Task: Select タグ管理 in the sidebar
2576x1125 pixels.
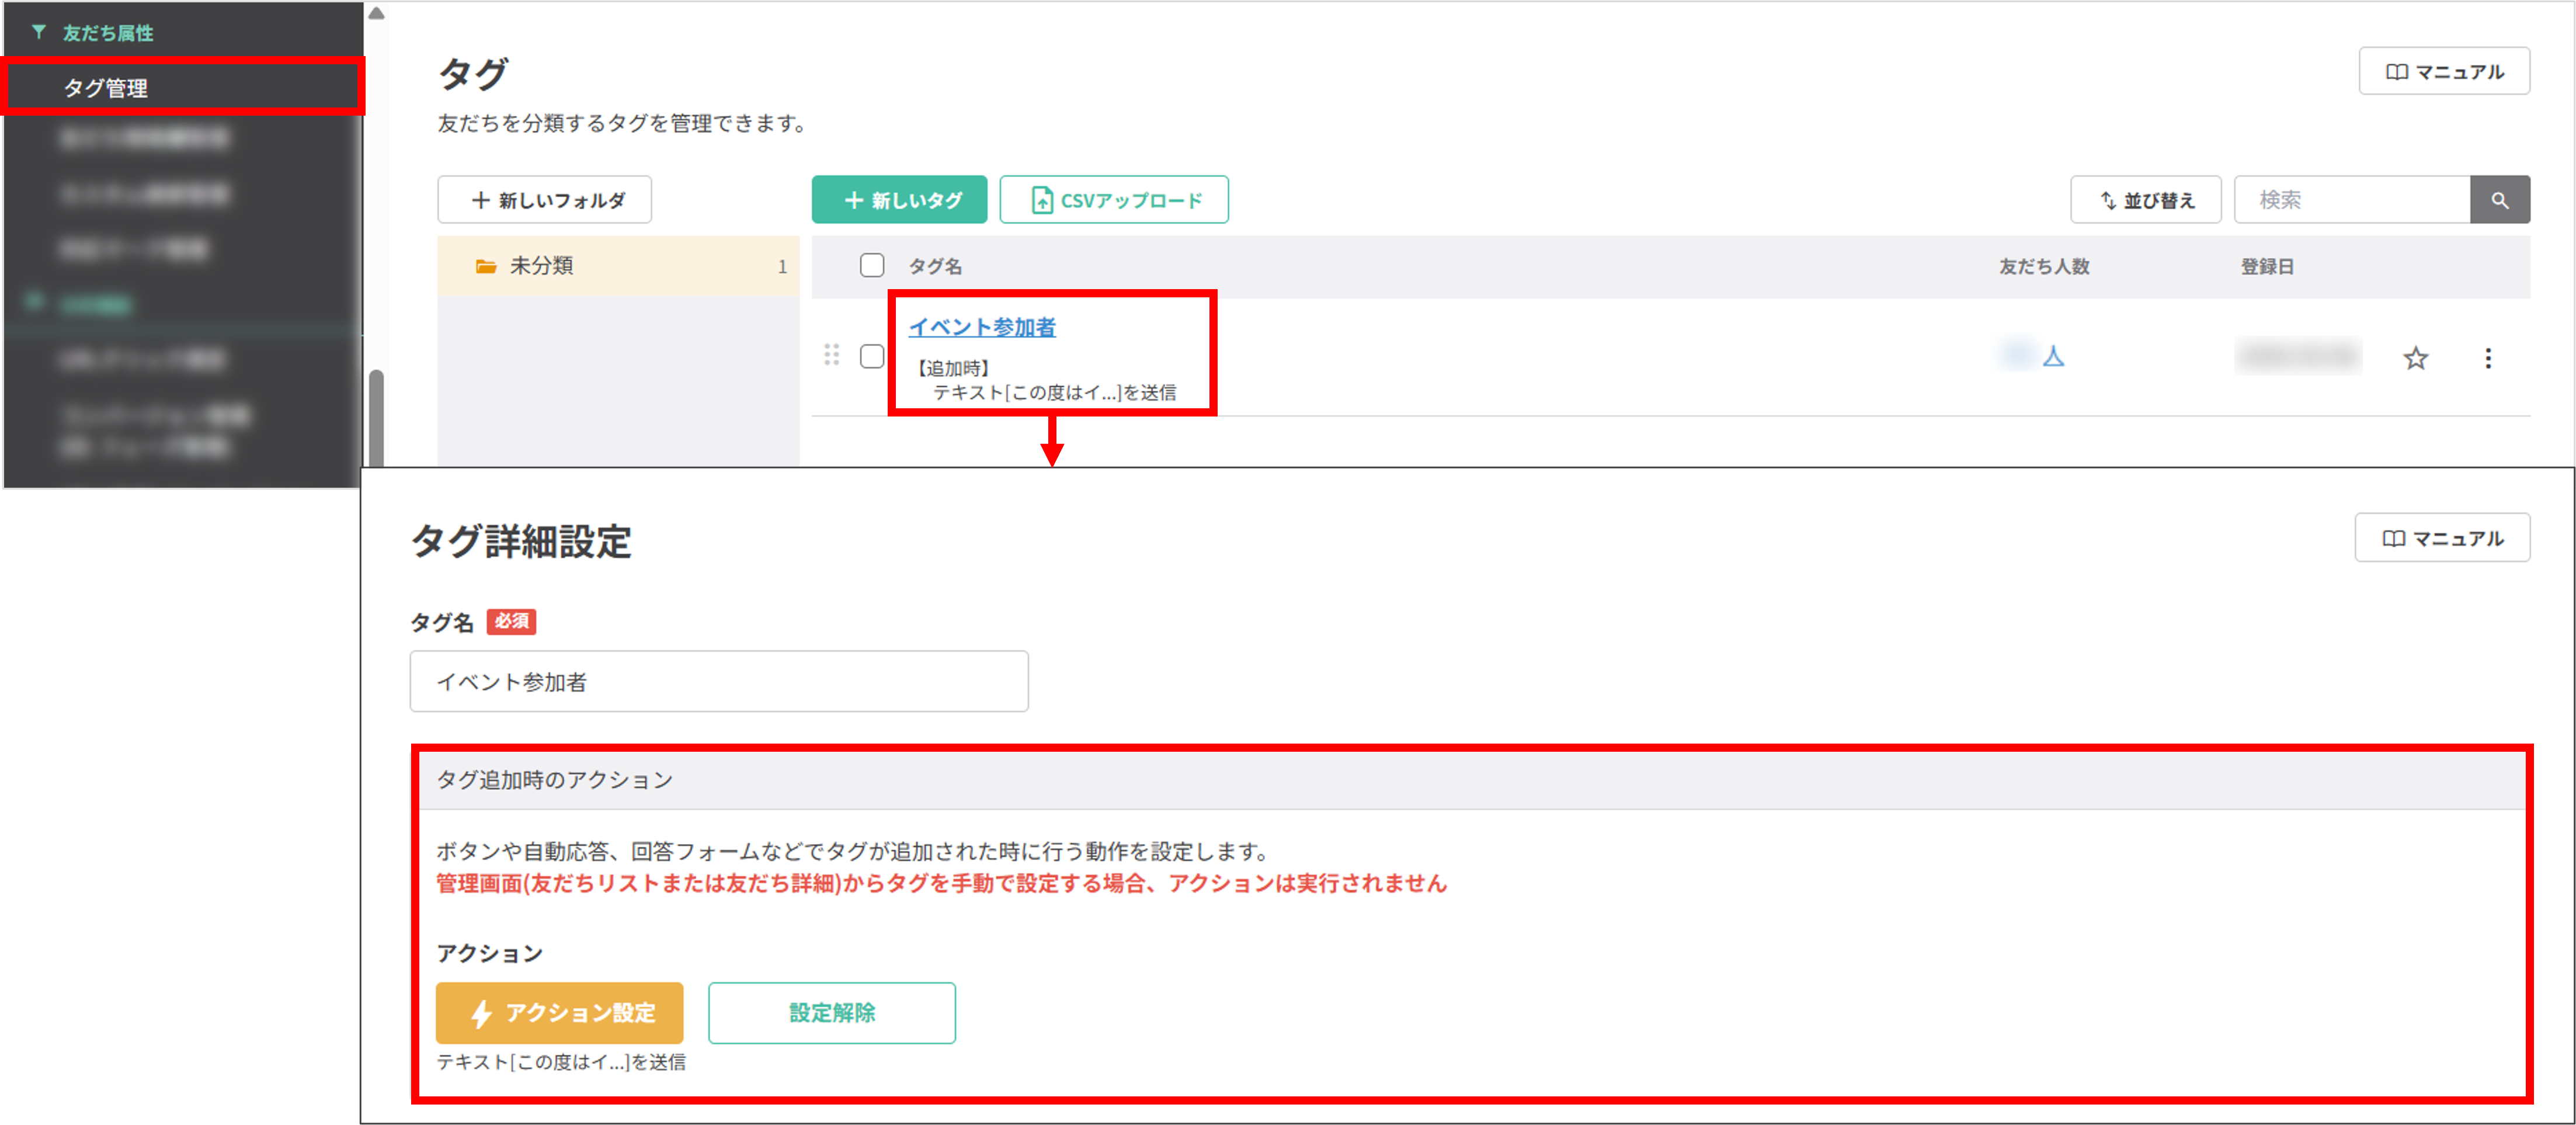Action: tap(107, 87)
